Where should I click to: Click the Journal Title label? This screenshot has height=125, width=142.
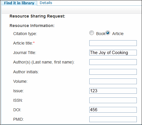(x=25, y=53)
